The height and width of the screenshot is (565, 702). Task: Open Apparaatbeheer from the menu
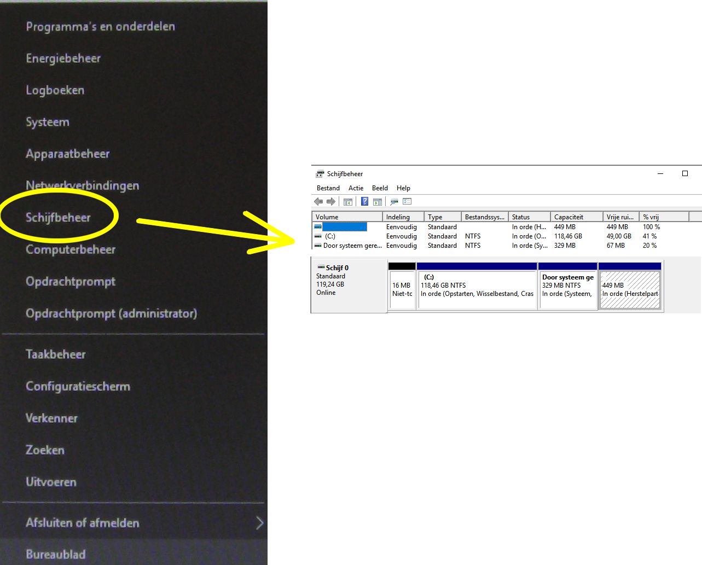click(x=68, y=154)
